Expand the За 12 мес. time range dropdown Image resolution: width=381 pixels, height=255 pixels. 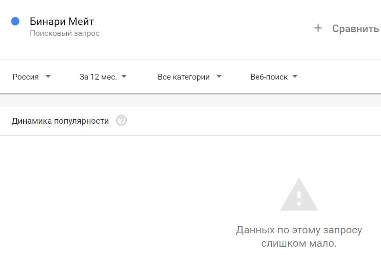pos(98,77)
